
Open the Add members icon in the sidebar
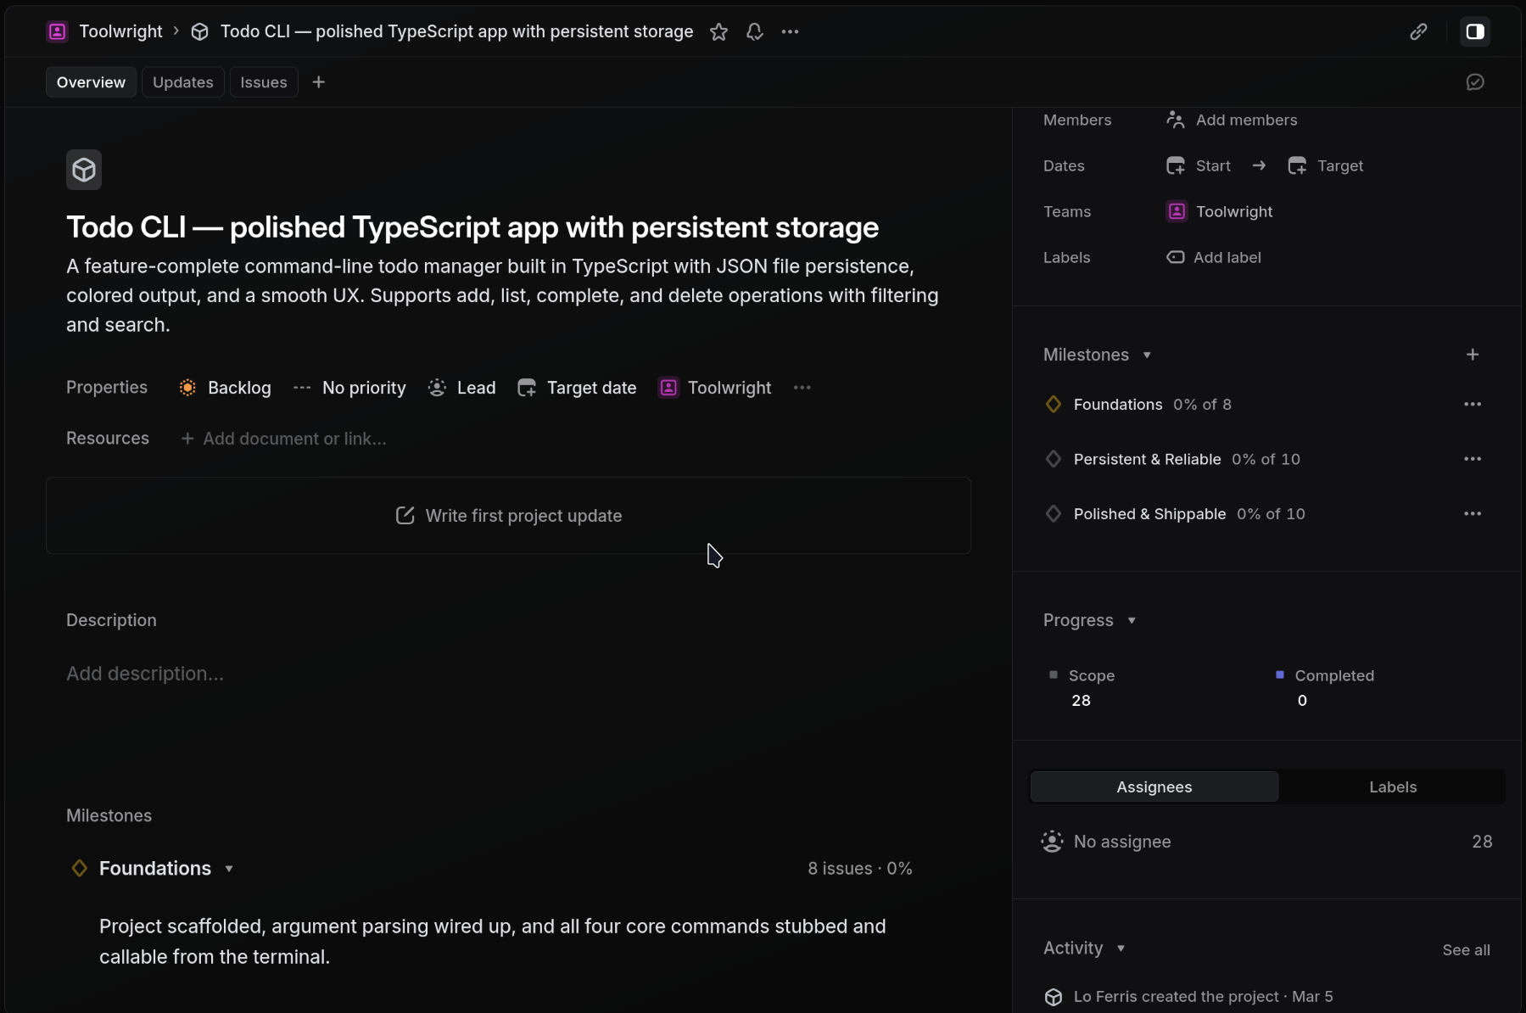1176,120
